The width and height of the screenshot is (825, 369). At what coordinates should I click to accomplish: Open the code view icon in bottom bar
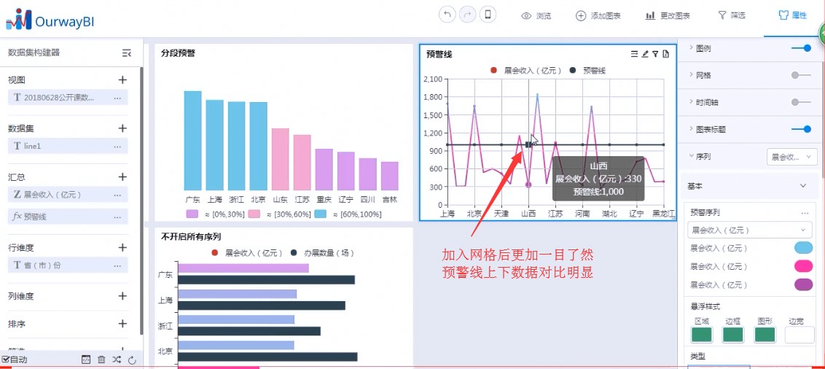click(86, 360)
